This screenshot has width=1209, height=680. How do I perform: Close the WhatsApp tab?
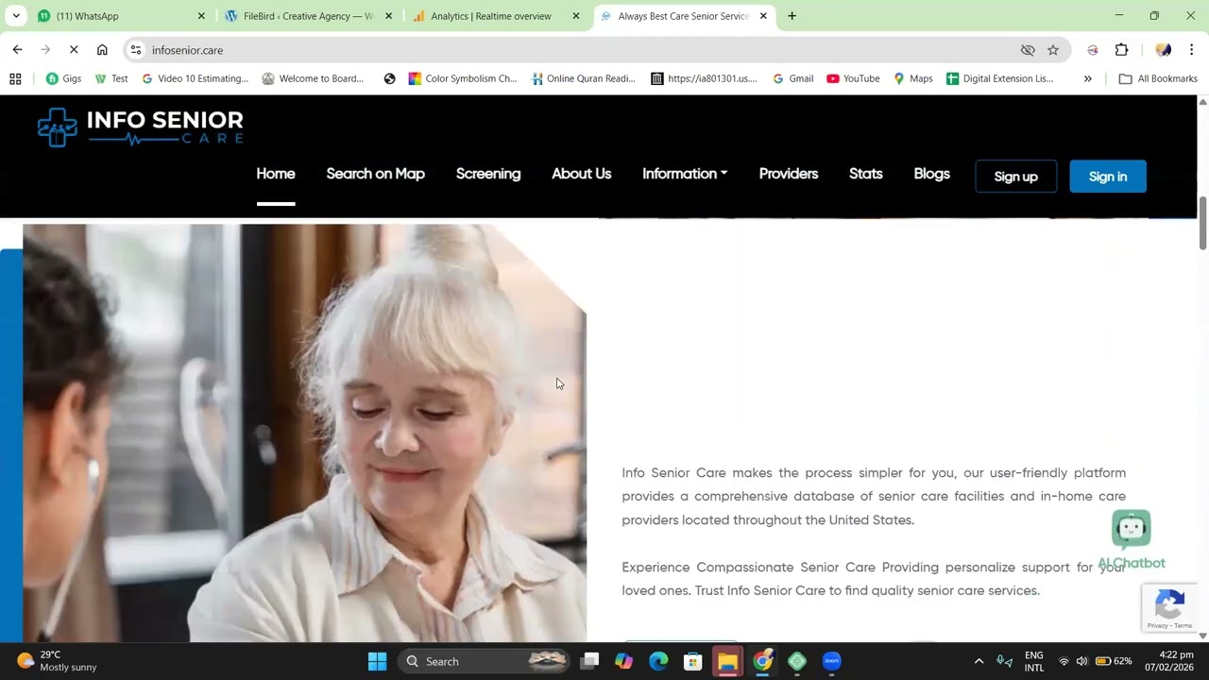pyautogui.click(x=201, y=16)
